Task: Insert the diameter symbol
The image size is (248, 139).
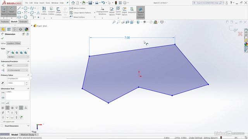Action: tap(3, 112)
